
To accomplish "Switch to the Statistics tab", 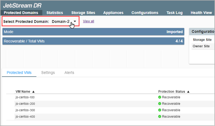I will [54, 13].
